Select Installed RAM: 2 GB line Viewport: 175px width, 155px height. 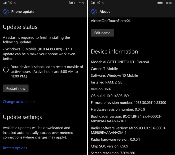click(107, 82)
